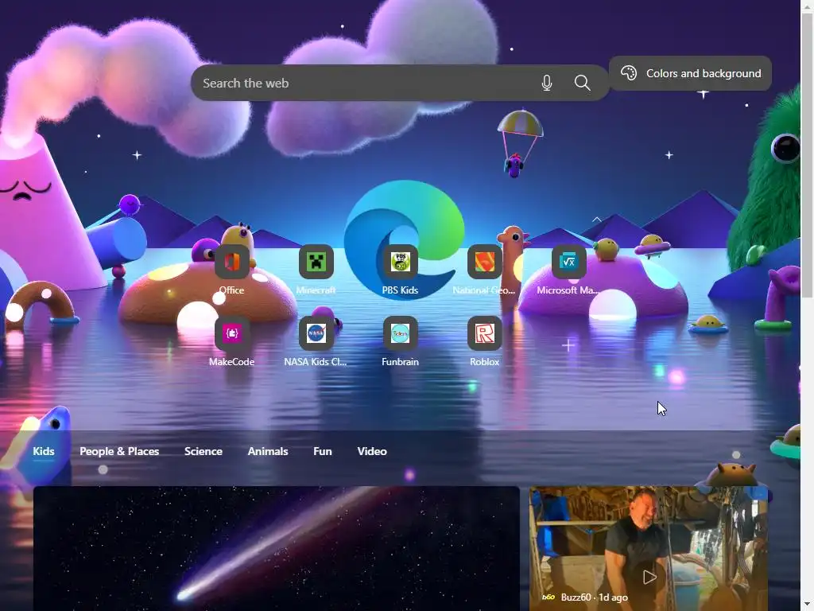Open the PBS Kids quick link
This screenshot has width=814, height=611.
pyautogui.click(x=400, y=262)
